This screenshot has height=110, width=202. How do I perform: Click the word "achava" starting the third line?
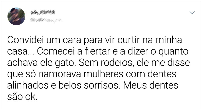tap(22, 63)
